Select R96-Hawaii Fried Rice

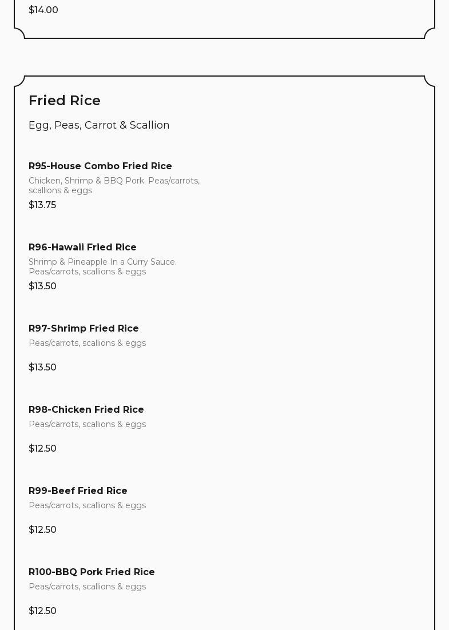point(82,248)
